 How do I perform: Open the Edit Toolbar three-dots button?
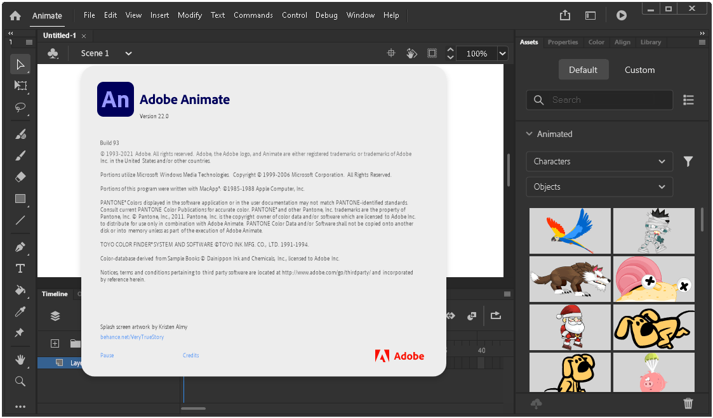coord(20,407)
